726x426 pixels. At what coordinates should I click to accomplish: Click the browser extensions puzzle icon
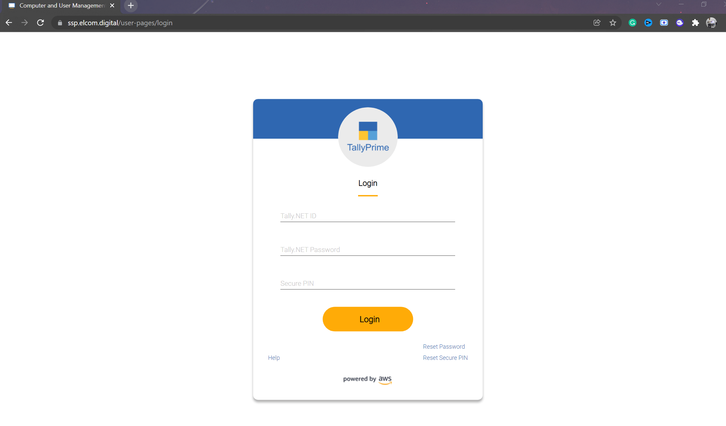(696, 22)
